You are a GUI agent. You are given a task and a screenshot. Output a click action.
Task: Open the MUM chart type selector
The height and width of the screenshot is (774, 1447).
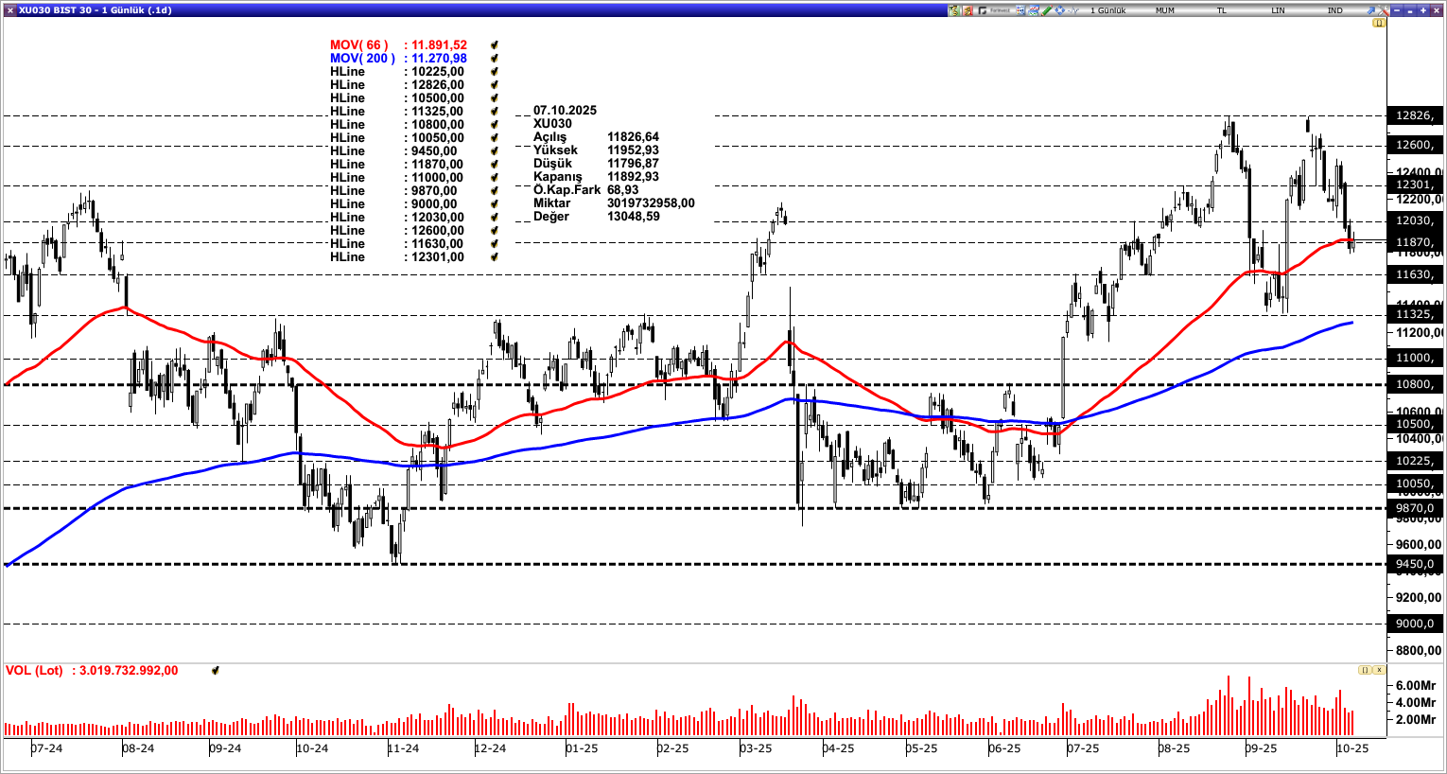pos(1165,10)
